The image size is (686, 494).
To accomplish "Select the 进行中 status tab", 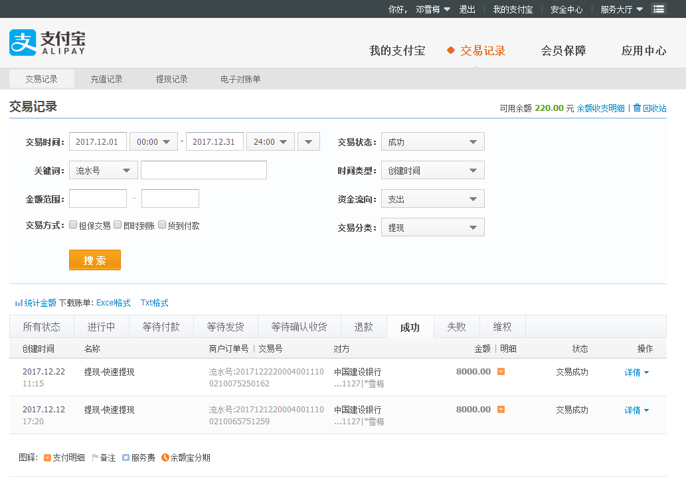I will [x=102, y=327].
